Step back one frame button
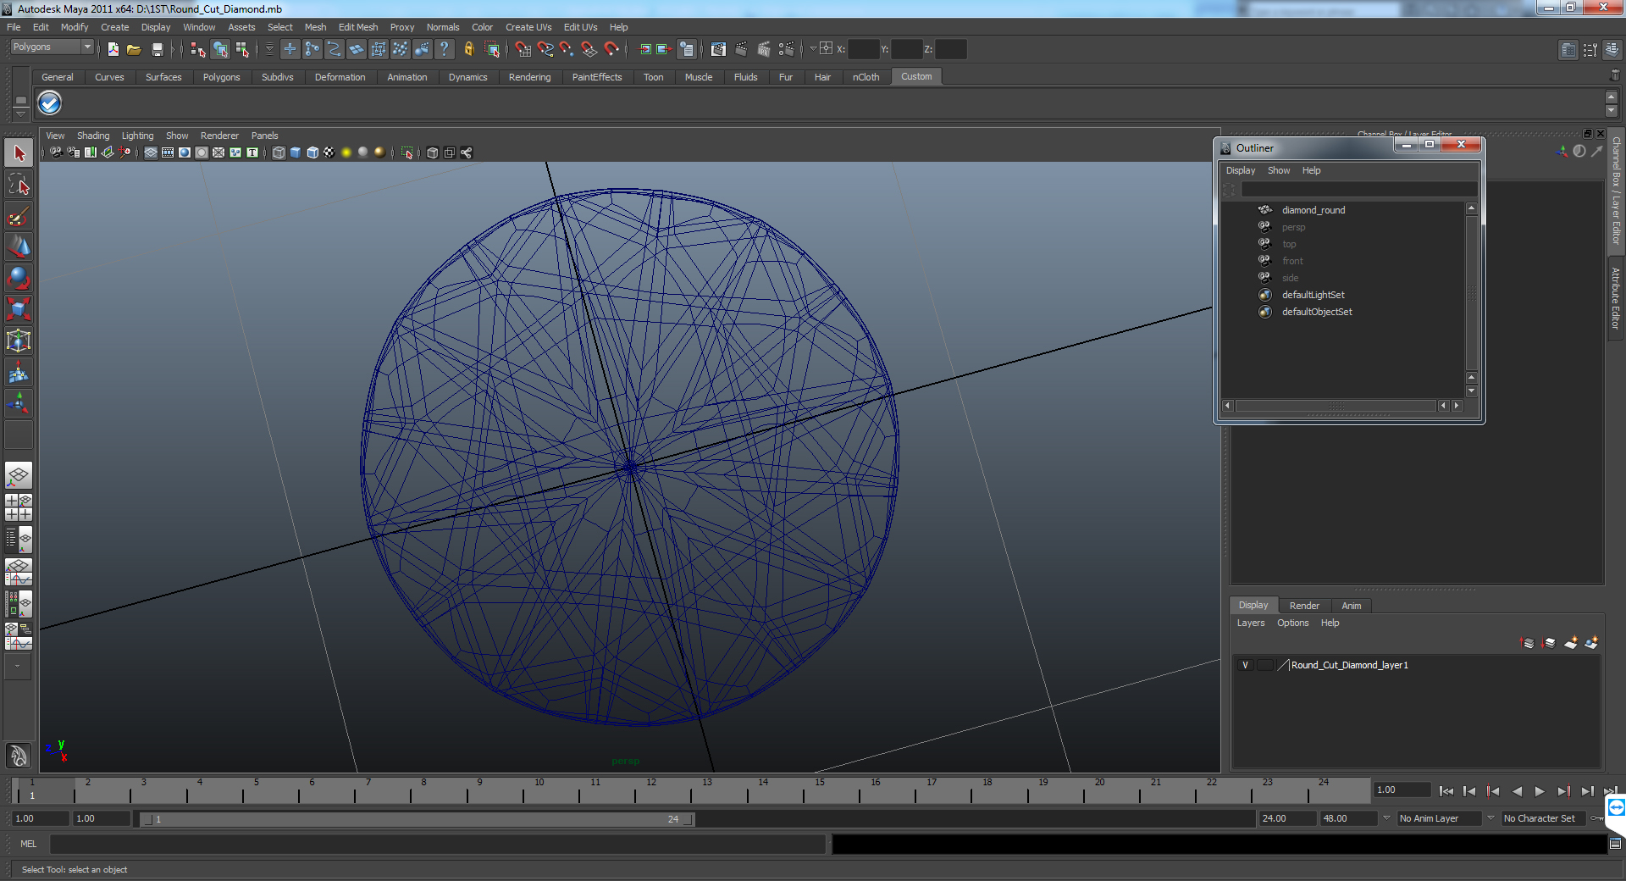 point(1470,791)
